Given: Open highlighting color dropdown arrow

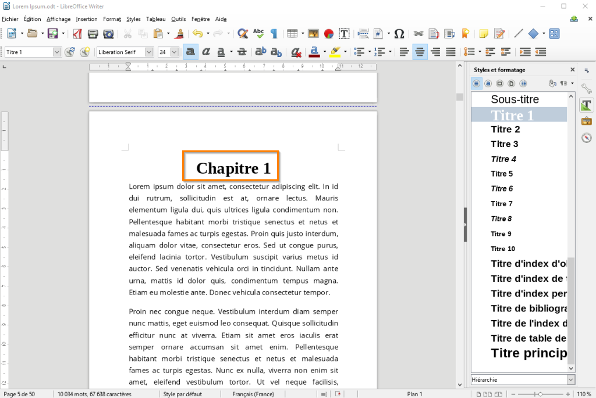Looking at the screenshot, I should 345,52.
